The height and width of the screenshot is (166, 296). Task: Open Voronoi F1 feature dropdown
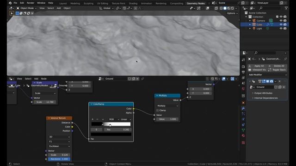coord(59,142)
